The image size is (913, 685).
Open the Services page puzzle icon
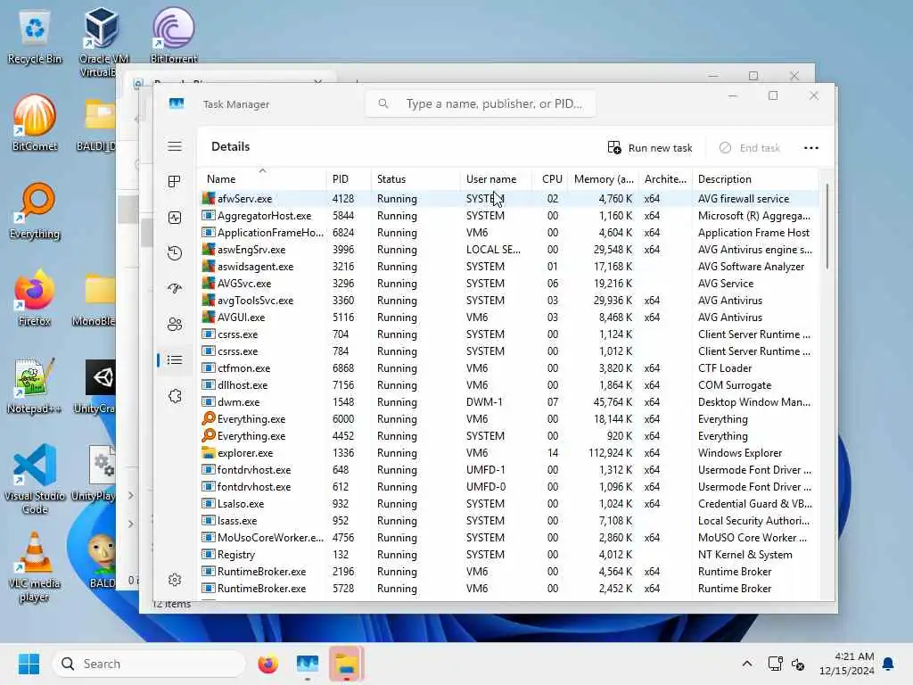[175, 396]
